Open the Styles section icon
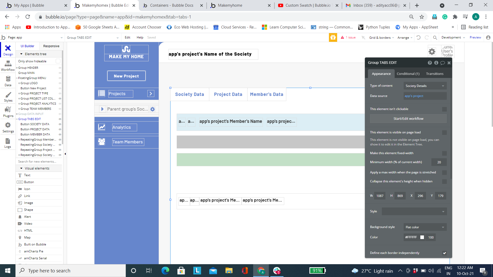Screen dimensions: 493x277 [x=8, y=97]
